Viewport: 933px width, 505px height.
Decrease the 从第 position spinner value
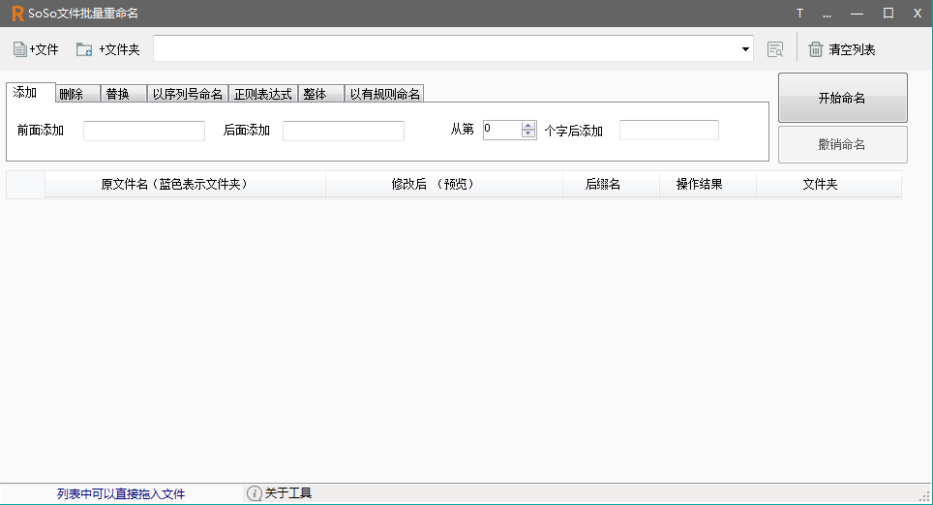pyautogui.click(x=528, y=134)
